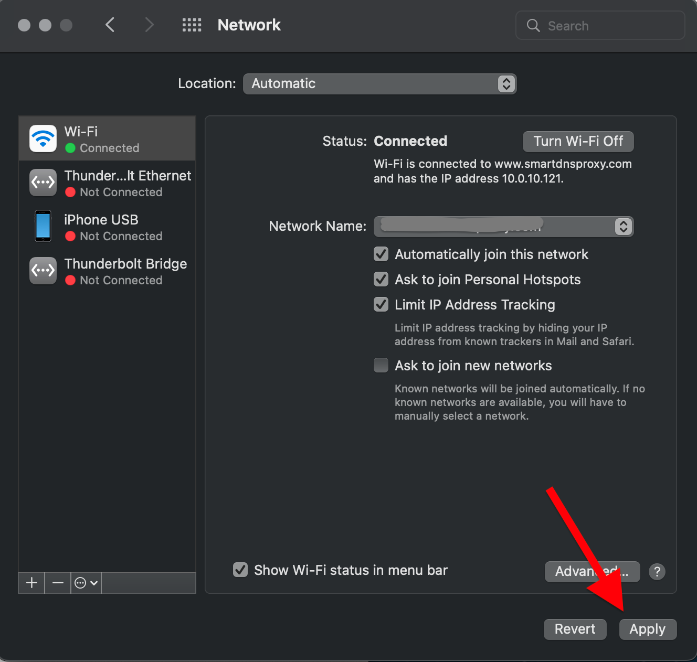Go forward with the right chevron
The height and width of the screenshot is (662, 697).
pyautogui.click(x=150, y=25)
